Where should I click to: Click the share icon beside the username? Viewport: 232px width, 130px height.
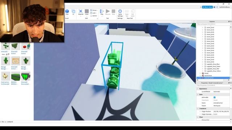pyautogui.click(x=217, y=7)
